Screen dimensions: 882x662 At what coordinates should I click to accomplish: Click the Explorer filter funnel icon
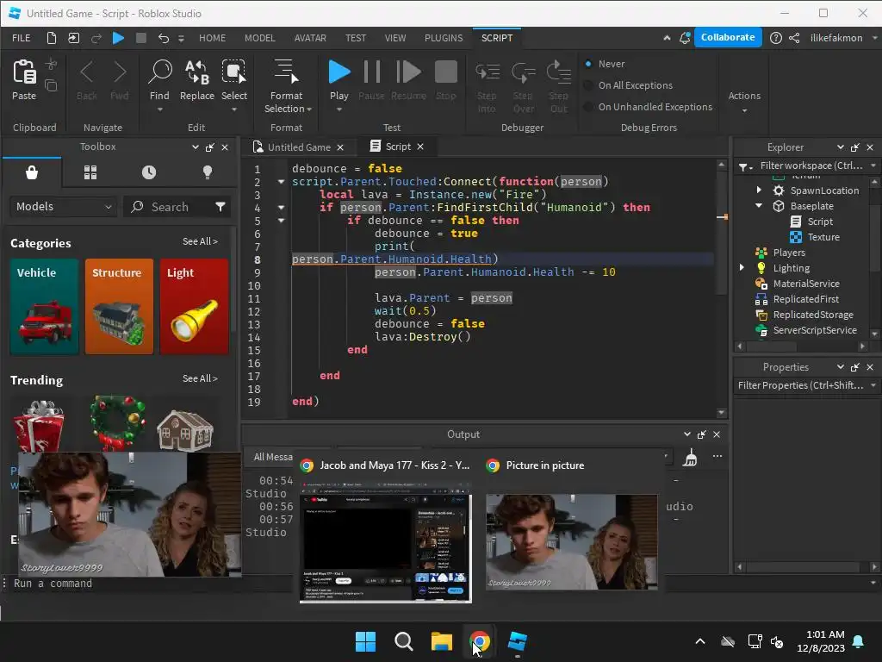click(743, 166)
